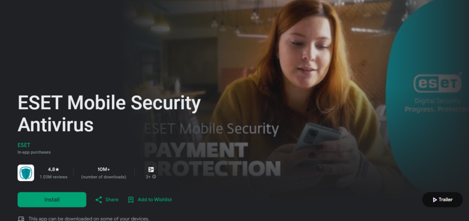
Task: Open the 1.03M reviews label
Action: [54, 177]
